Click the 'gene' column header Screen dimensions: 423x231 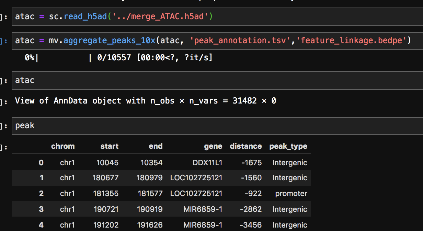[213, 146]
